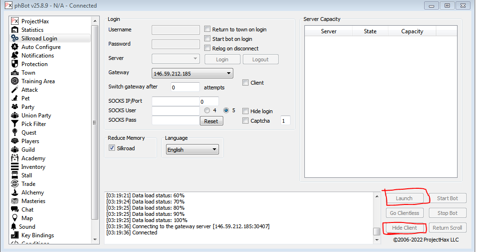Click the Protection shield icon
The height and width of the screenshot is (252, 479).
click(15, 64)
